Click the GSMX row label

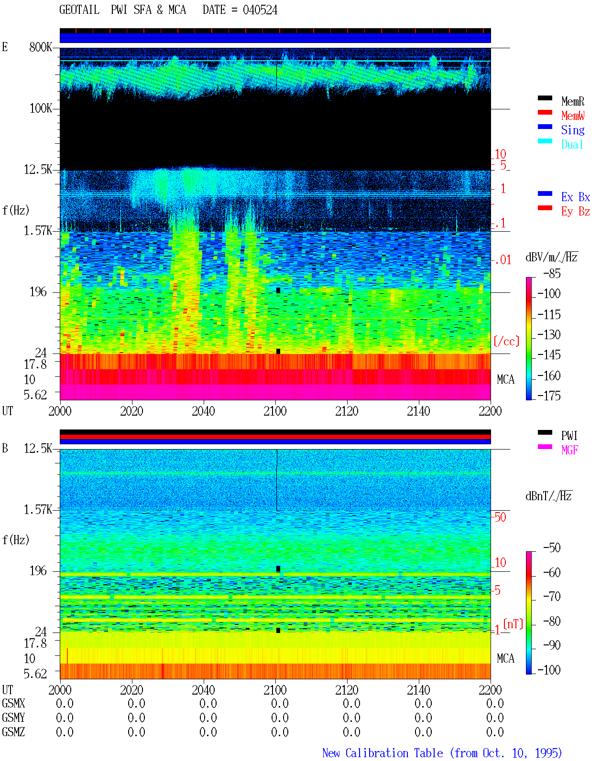(x=13, y=703)
